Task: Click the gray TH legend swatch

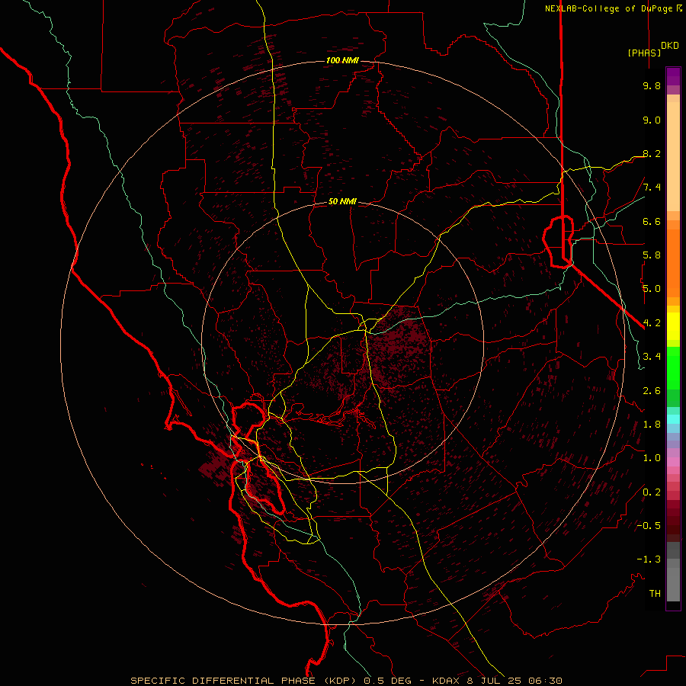Action: pos(673,584)
